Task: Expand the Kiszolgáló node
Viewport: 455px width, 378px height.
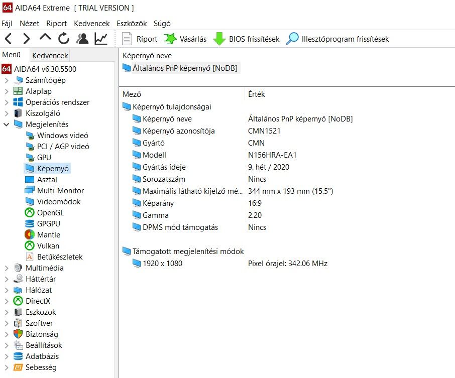Action: tap(7, 113)
